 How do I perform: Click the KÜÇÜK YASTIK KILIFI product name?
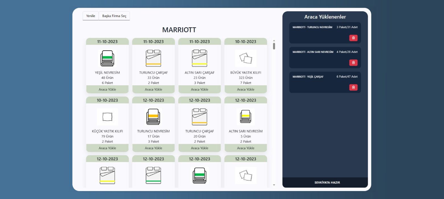(107, 131)
